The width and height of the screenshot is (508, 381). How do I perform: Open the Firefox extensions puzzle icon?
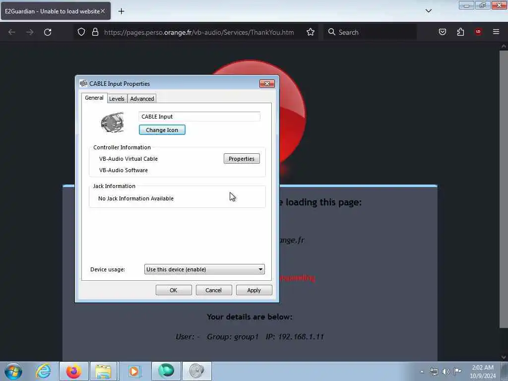(x=460, y=32)
